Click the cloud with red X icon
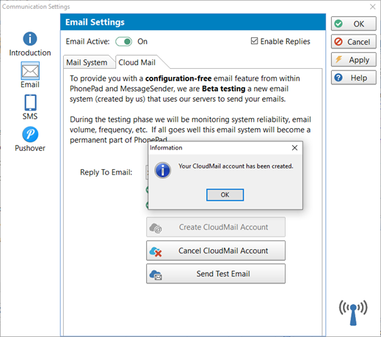This screenshot has width=381, height=337. (x=156, y=251)
